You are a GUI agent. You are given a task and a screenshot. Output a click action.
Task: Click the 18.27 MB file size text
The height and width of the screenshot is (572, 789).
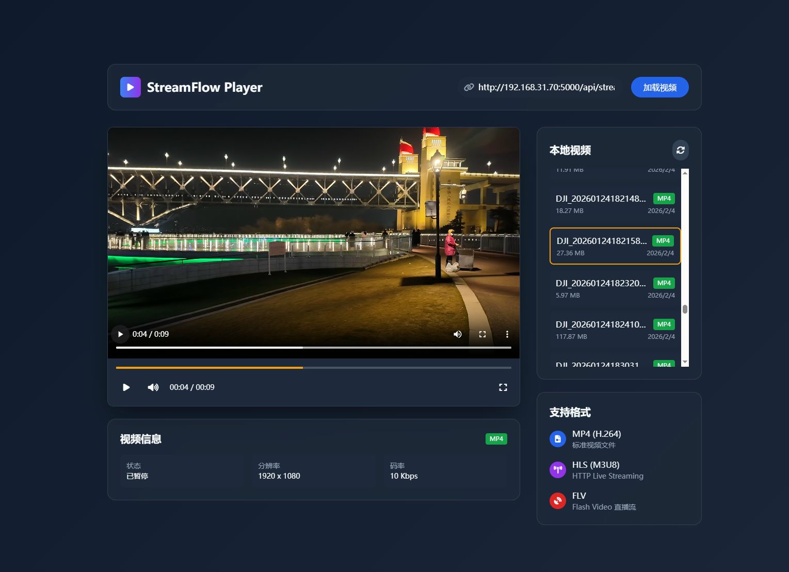[x=570, y=211]
